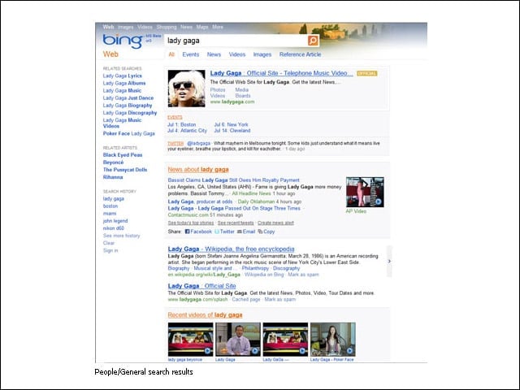Clear the search history
520x390 pixels.
click(x=109, y=243)
